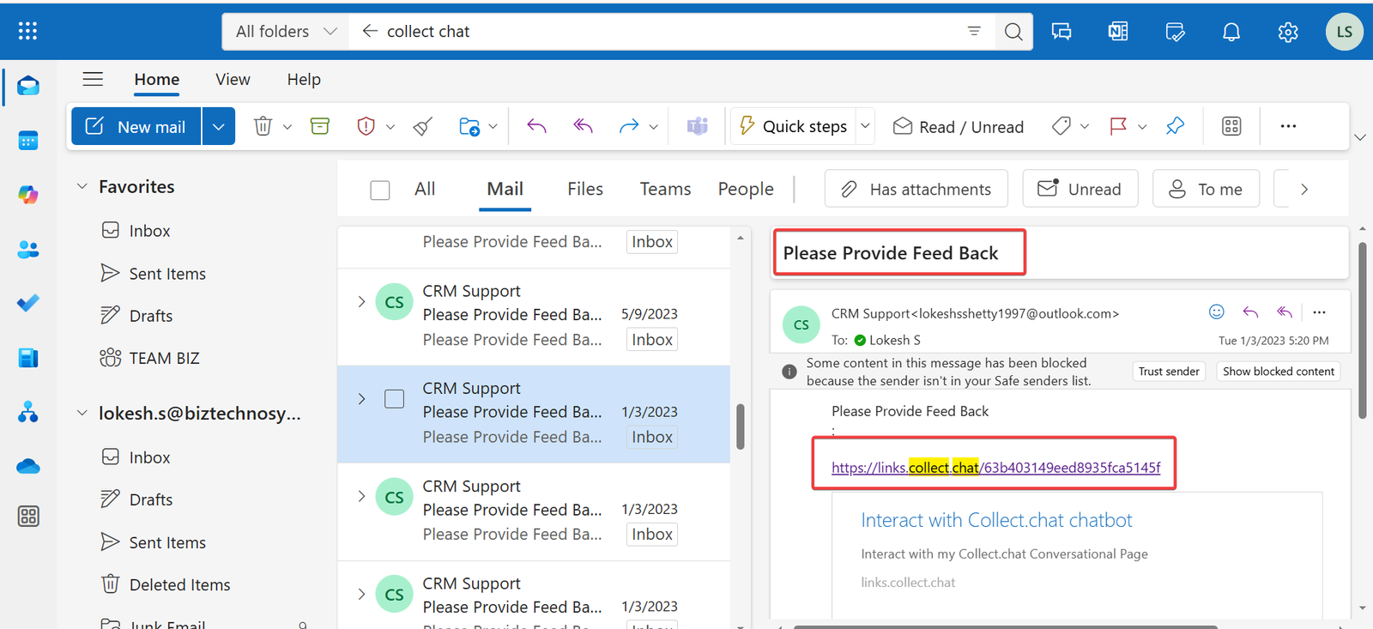Click the search box containing collect chat
Image resolution: width=1373 pixels, height=629 pixels.
(x=669, y=32)
